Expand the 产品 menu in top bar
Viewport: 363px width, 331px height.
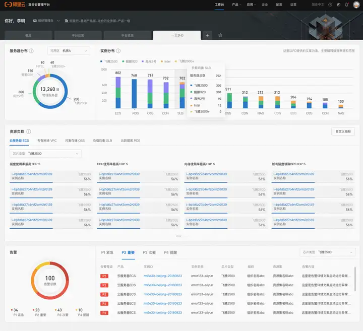coord(236,5)
